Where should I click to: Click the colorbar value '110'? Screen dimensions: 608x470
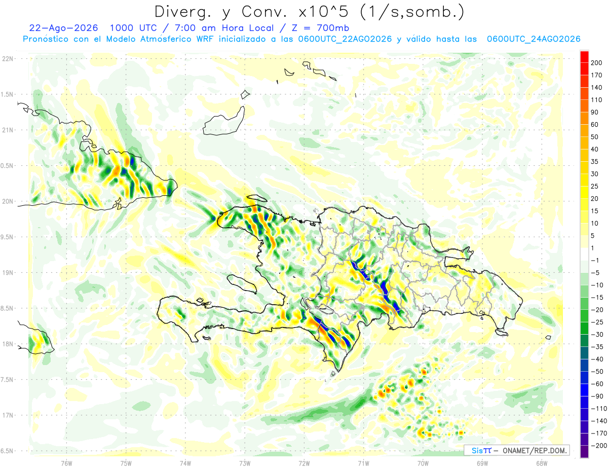(x=597, y=100)
